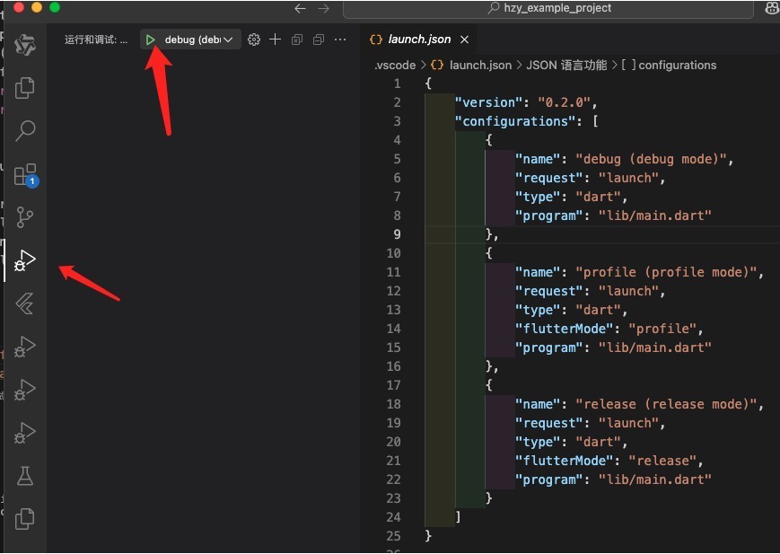Click the collapse-all icon in debug toolbar
The image size is (780, 554).
pyautogui.click(x=319, y=40)
